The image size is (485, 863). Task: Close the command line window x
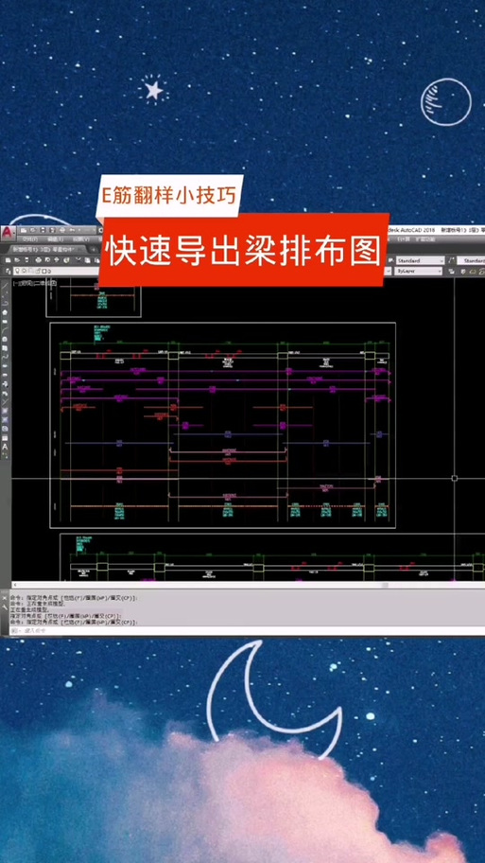pos(5,598)
